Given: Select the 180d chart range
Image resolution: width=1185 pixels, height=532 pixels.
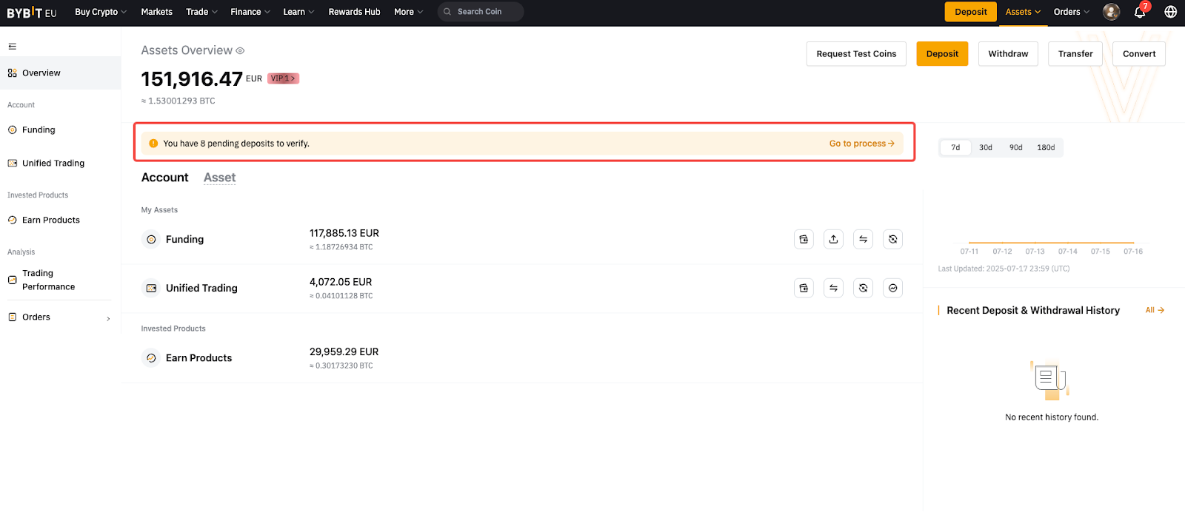Looking at the screenshot, I should 1045,148.
